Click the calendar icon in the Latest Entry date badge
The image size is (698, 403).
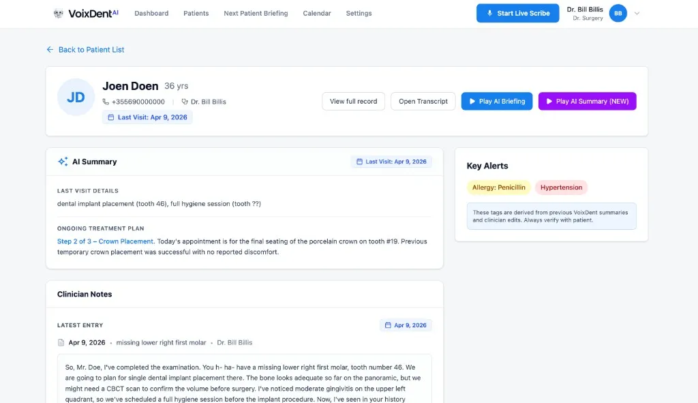click(388, 325)
